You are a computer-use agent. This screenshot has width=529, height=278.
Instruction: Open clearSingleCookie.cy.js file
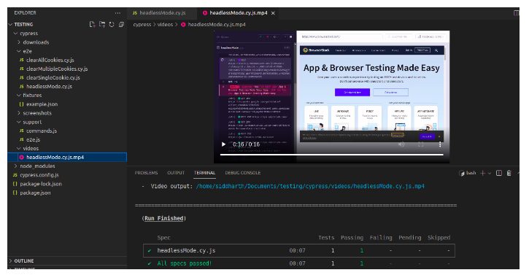click(53, 77)
